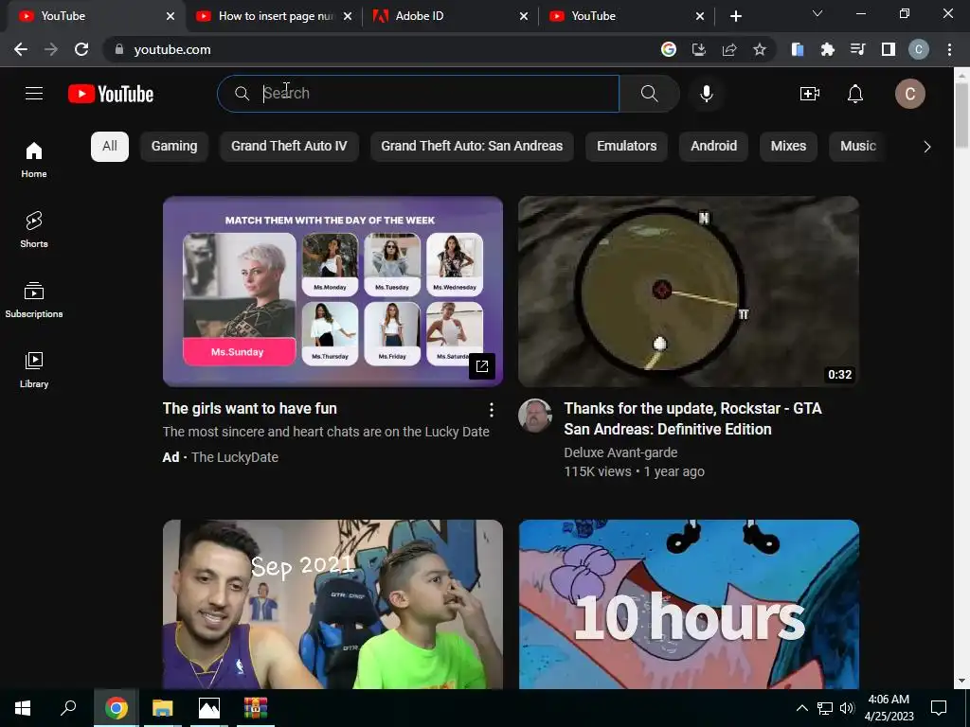The image size is (970, 727).
Task: Open Library in sidebar
Action: click(34, 370)
